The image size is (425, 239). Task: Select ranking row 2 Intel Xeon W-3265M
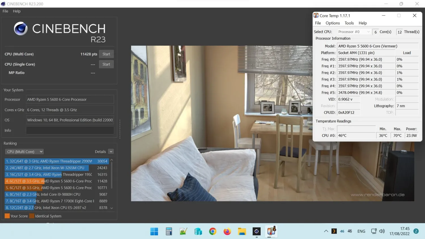57,168
